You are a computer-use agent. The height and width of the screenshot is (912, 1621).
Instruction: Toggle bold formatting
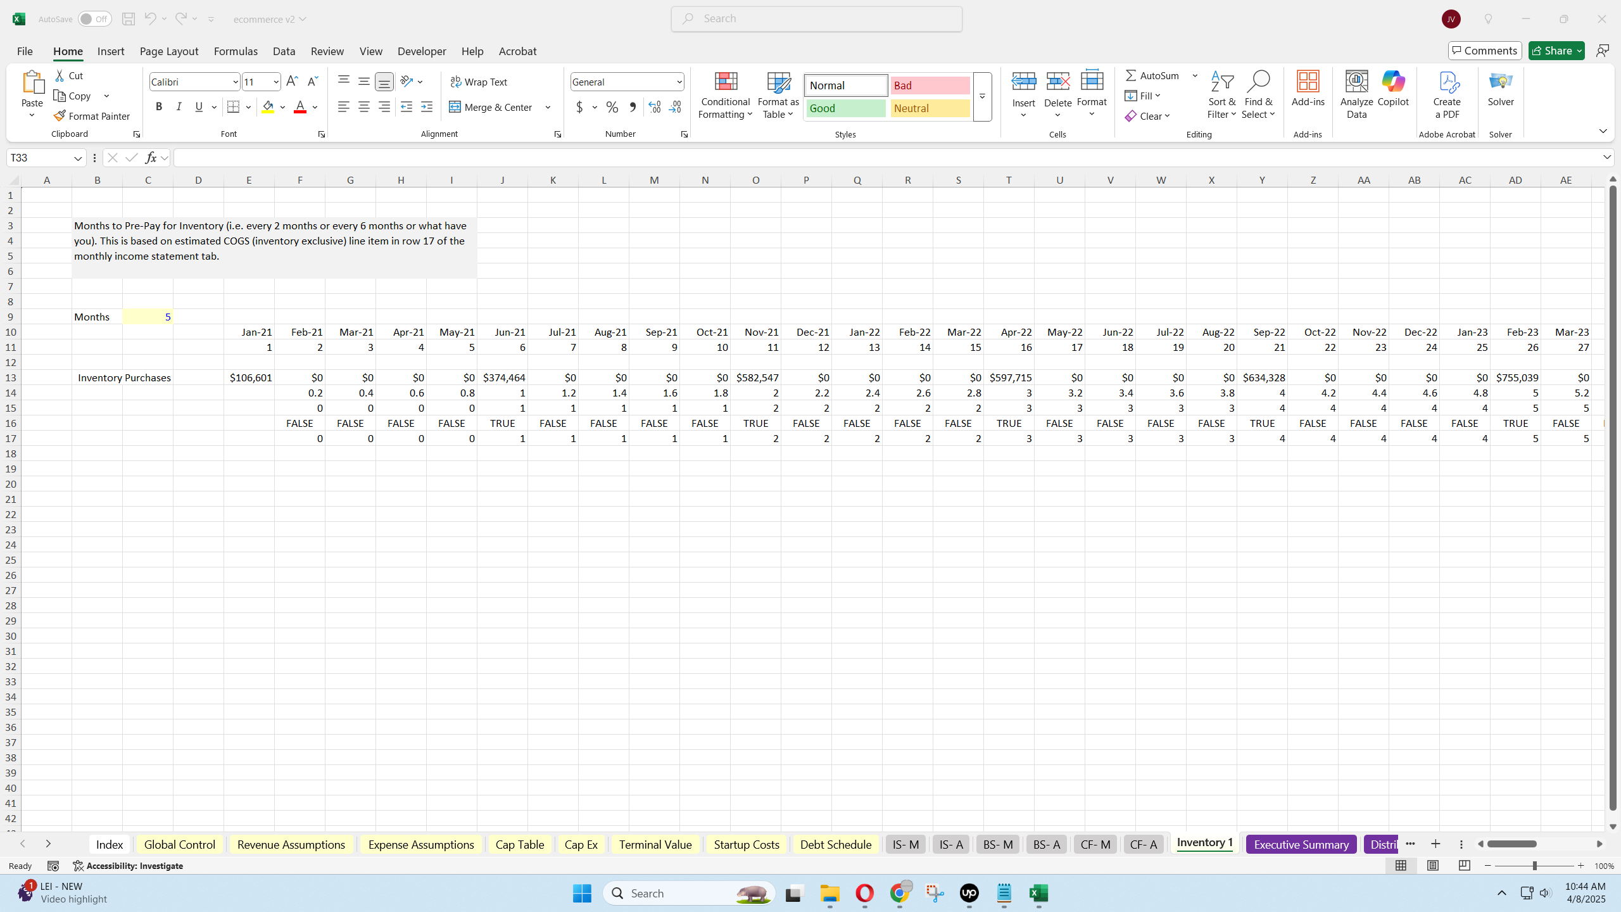[x=159, y=107]
